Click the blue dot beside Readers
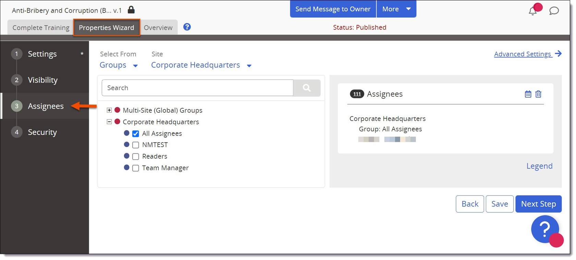Image resolution: width=576 pixels, height=260 pixels. tap(127, 156)
